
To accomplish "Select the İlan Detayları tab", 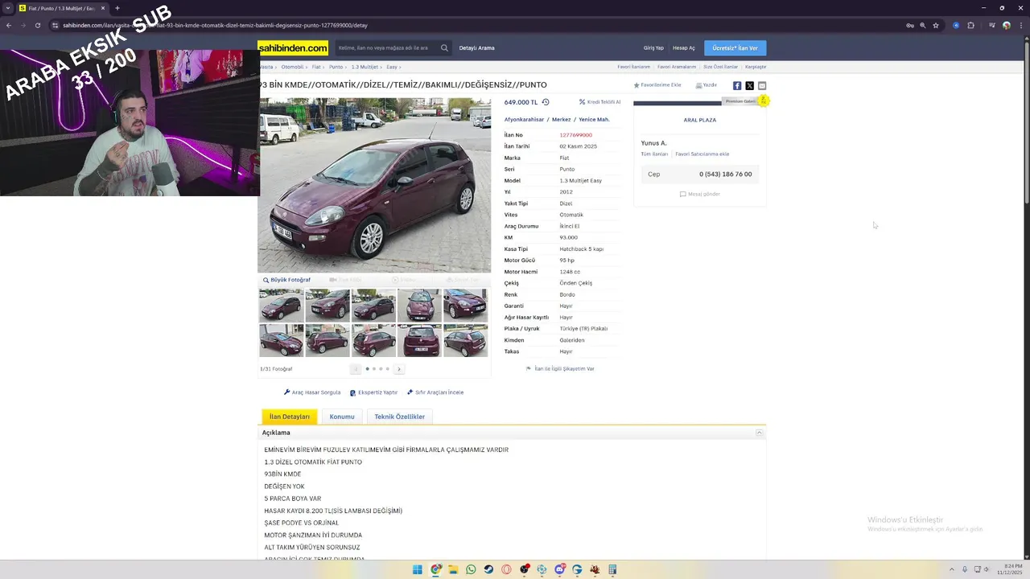I will pos(290,417).
